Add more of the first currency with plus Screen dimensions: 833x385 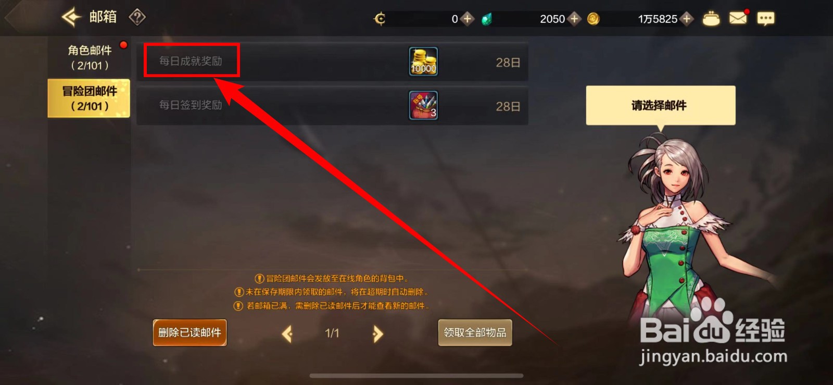(467, 19)
